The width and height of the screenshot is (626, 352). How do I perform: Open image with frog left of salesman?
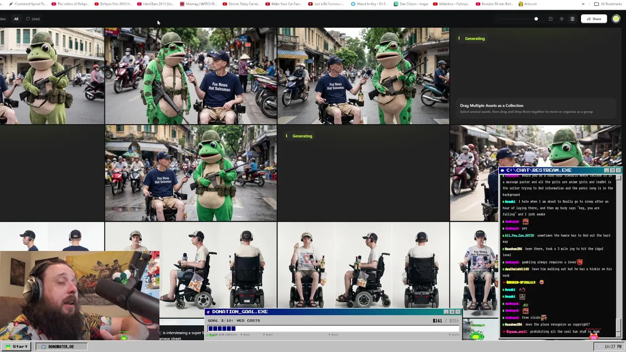[191, 76]
